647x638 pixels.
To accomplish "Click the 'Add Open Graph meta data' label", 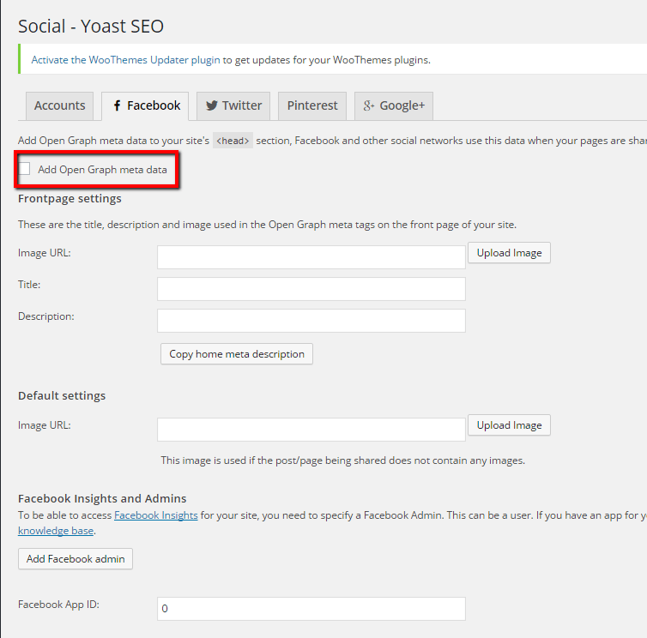I will (103, 170).
